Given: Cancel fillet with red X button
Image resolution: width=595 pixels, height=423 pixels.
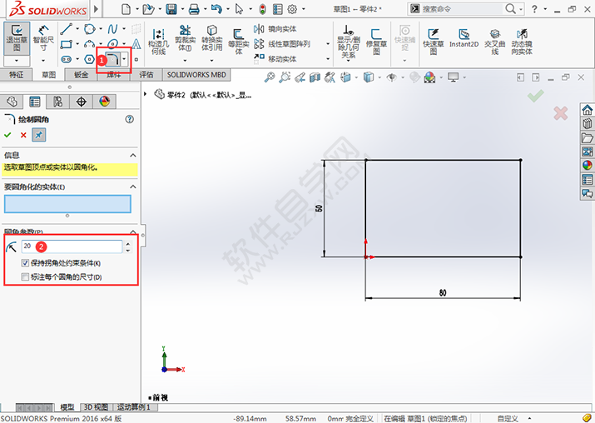Looking at the screenshot, I should 23,135.
